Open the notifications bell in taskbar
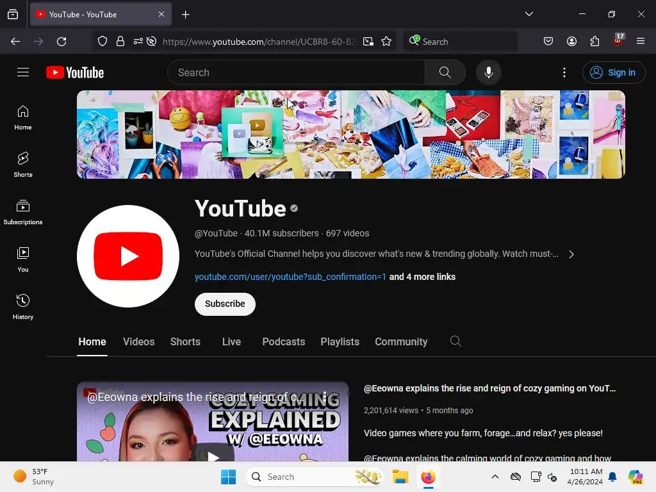 coord(612,477)
